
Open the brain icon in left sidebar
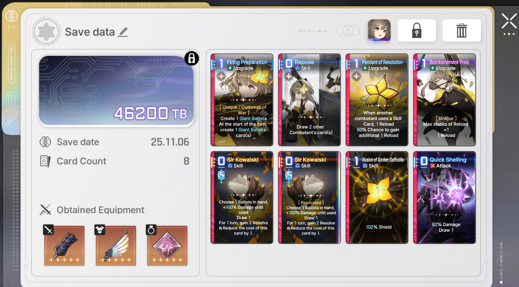(x=11, y=16)
